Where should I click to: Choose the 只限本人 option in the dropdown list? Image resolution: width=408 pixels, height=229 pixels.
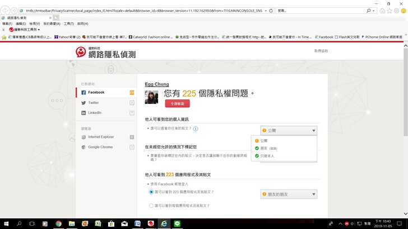pyautogui.click(x=268, y=156)
